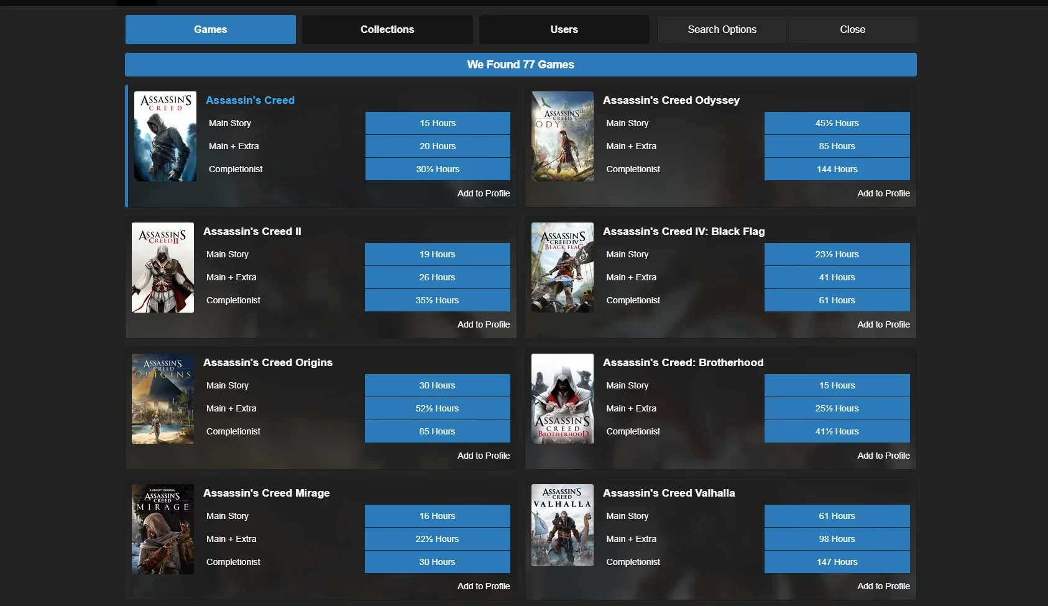The height and width of the screenshot is (606, 1048).
Task: Click Valhalla's 147 Hours completionist time
Action: tap(837, 562)
